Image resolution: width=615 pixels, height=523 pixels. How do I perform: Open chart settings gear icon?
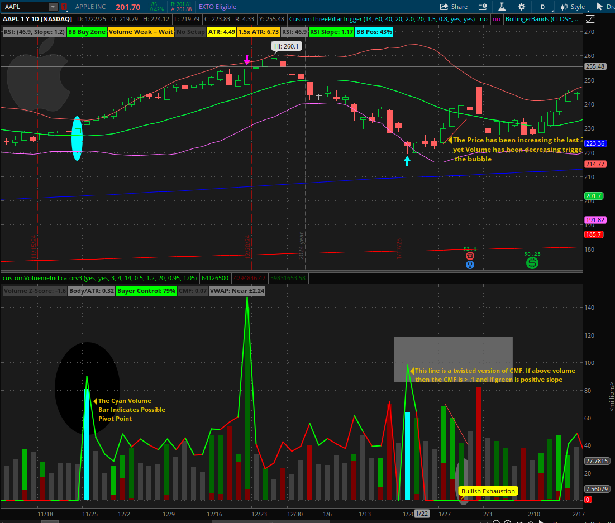pos(521,7)
